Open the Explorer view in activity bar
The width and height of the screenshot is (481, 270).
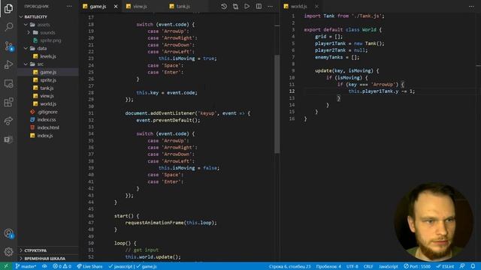tap(8, 8)
